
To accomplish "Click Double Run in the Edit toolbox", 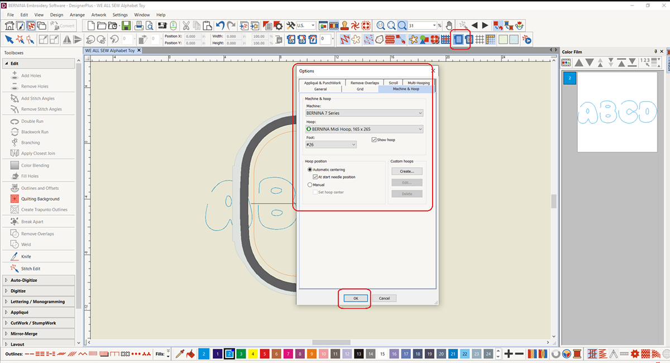I will (32, 121).
